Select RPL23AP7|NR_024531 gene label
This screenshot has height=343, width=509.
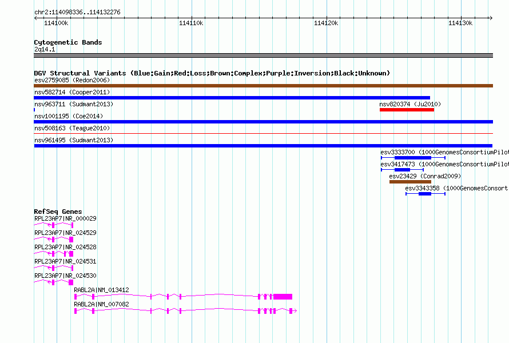click(x=65, y=262)
